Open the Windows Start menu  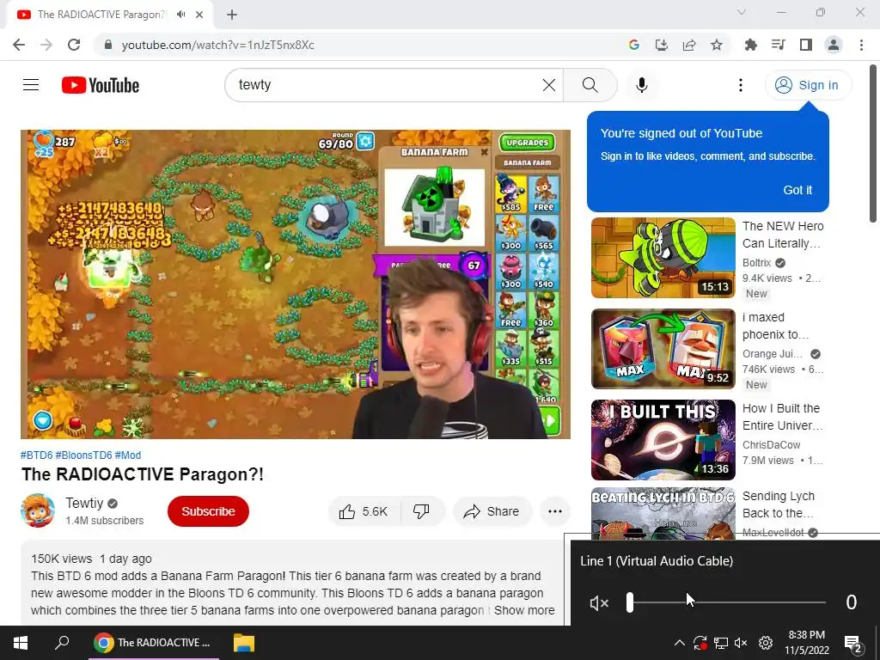(x=21, y=643)
